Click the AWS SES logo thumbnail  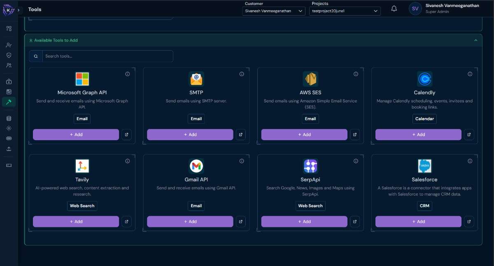pyautogui.click(x=310, y=79)
